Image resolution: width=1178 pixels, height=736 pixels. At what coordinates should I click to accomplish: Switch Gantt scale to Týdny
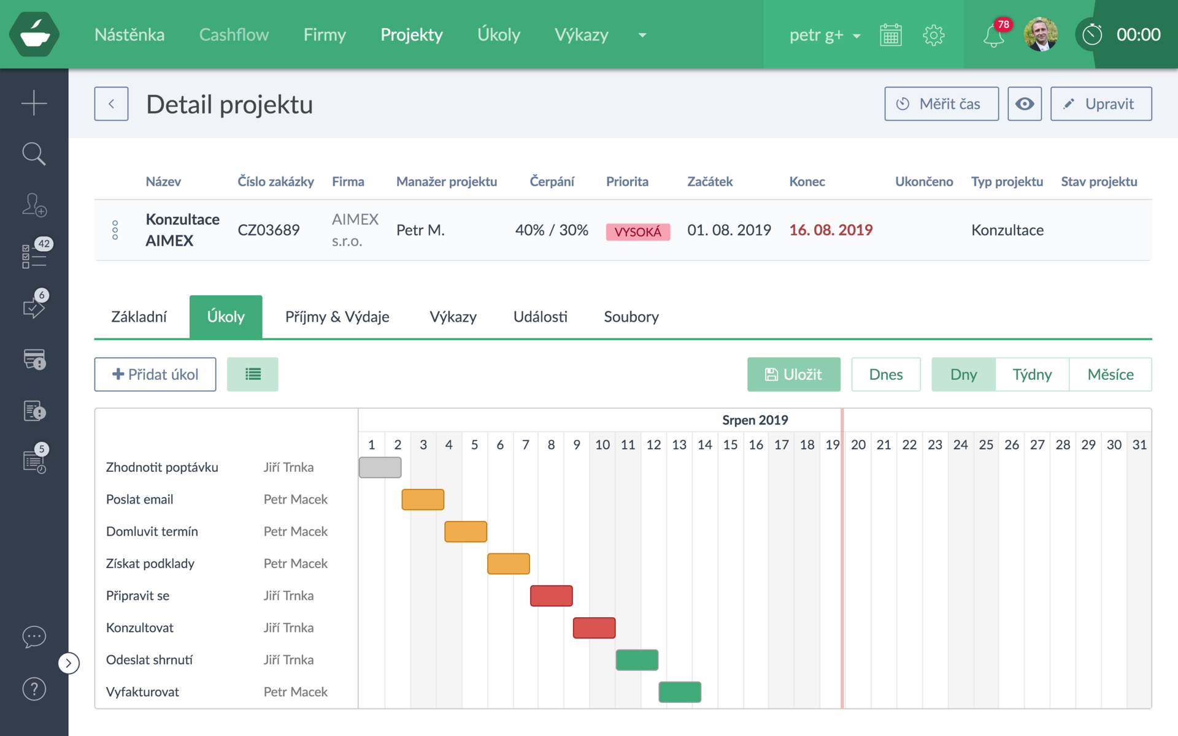pos(1031,374)
